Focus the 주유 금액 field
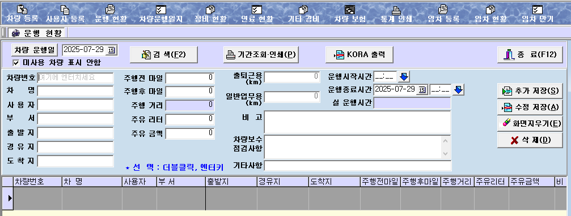 coord(190,133)
